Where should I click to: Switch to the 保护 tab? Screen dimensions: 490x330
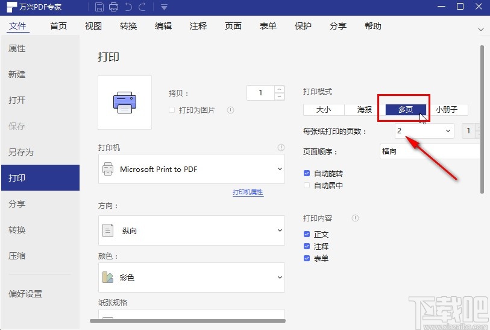pyautogui.click(x=303, y=26)
